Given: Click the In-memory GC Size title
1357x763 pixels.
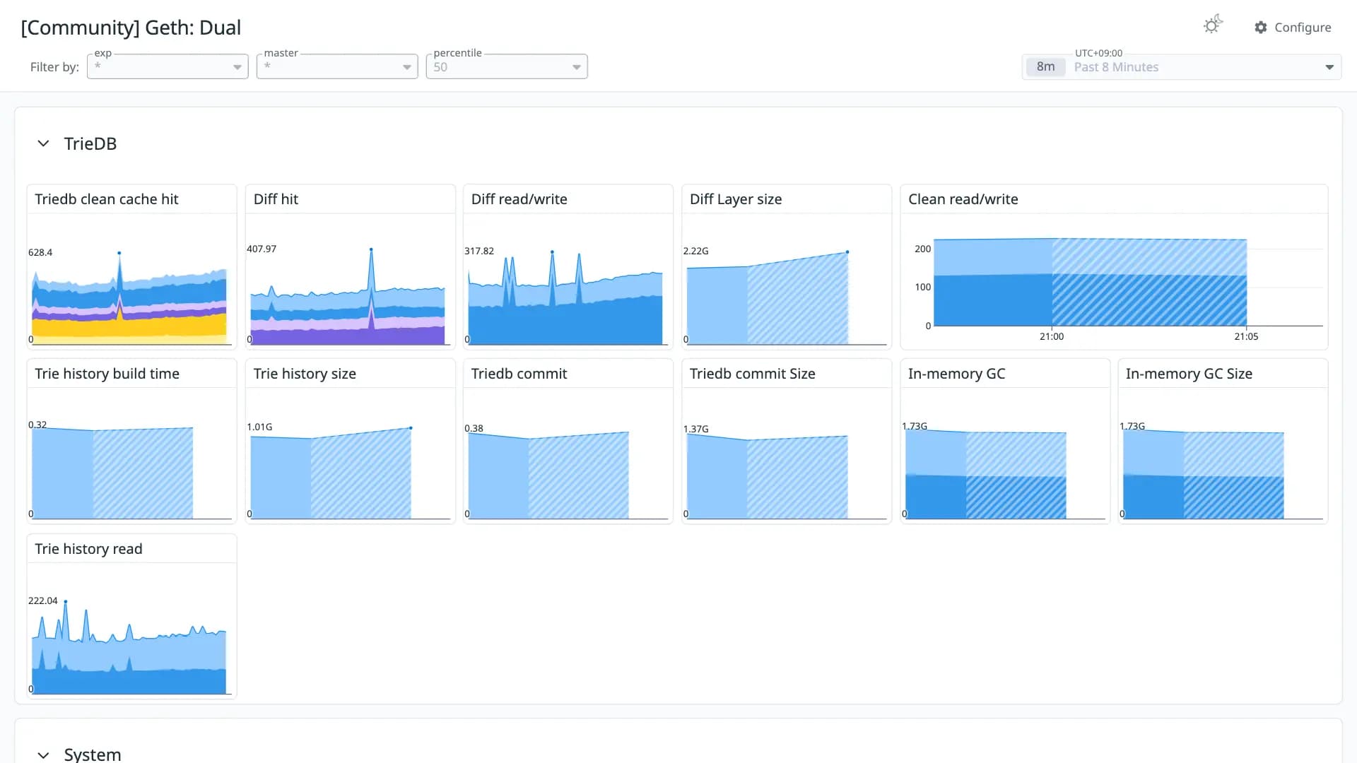Looking at the screenshot, I should (x=1189, y=374).
